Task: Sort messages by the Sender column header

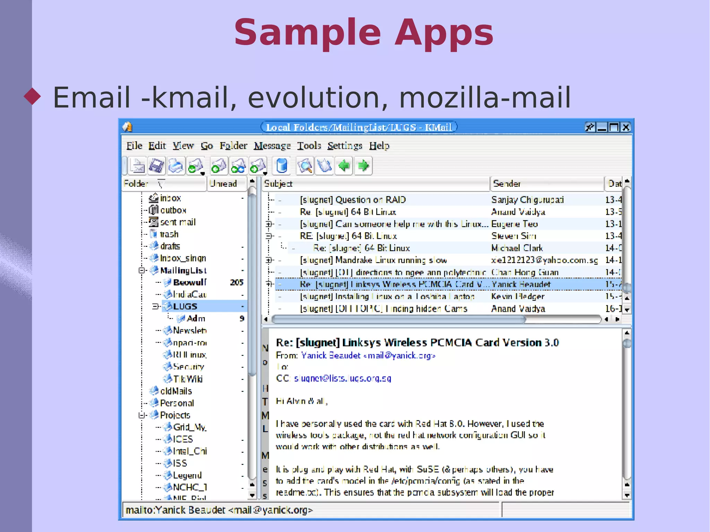Action: click(x=547, y=184)
